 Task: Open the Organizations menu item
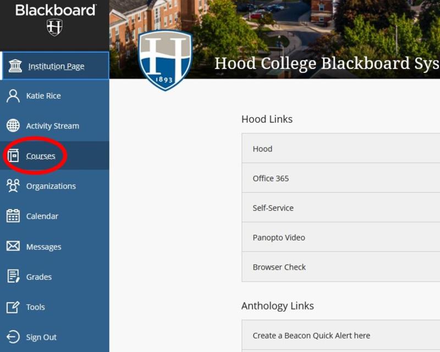[54, 186]
